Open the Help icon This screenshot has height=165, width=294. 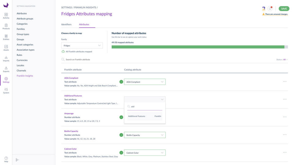(6, 159)
